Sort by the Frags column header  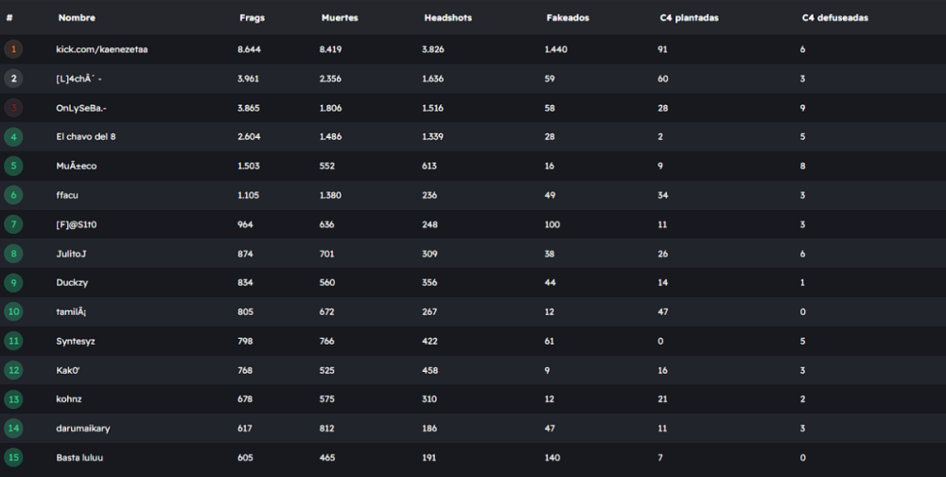(252, 18)
